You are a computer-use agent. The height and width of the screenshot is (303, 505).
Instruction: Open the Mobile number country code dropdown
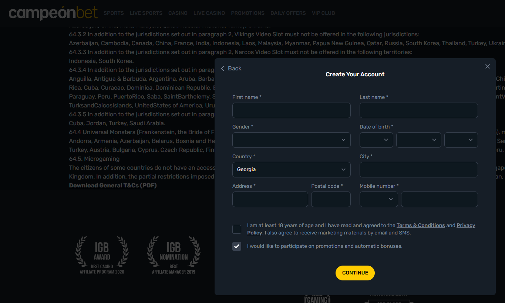click(x=378, y=199)
